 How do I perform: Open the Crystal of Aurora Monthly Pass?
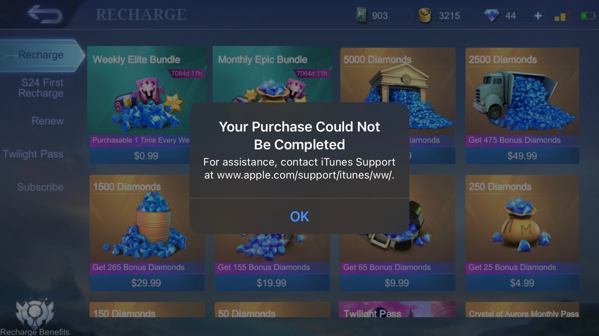(522, 310)
